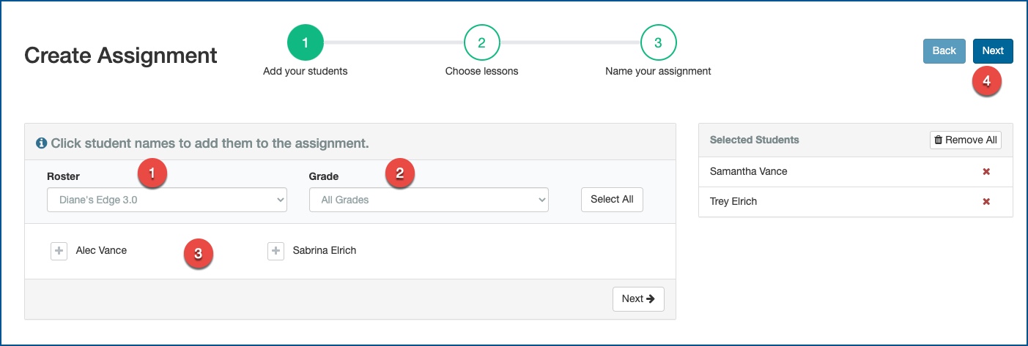Click the Remove All trash button
The width and height of the screenshot is (1028, 346).
[966, 140]
